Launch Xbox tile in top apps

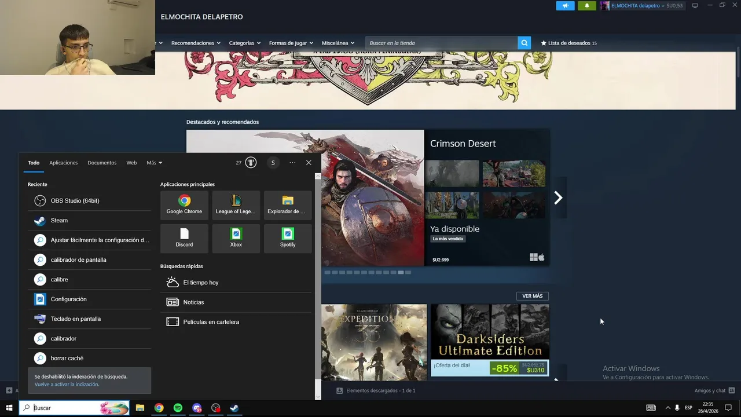pos(236,238)
